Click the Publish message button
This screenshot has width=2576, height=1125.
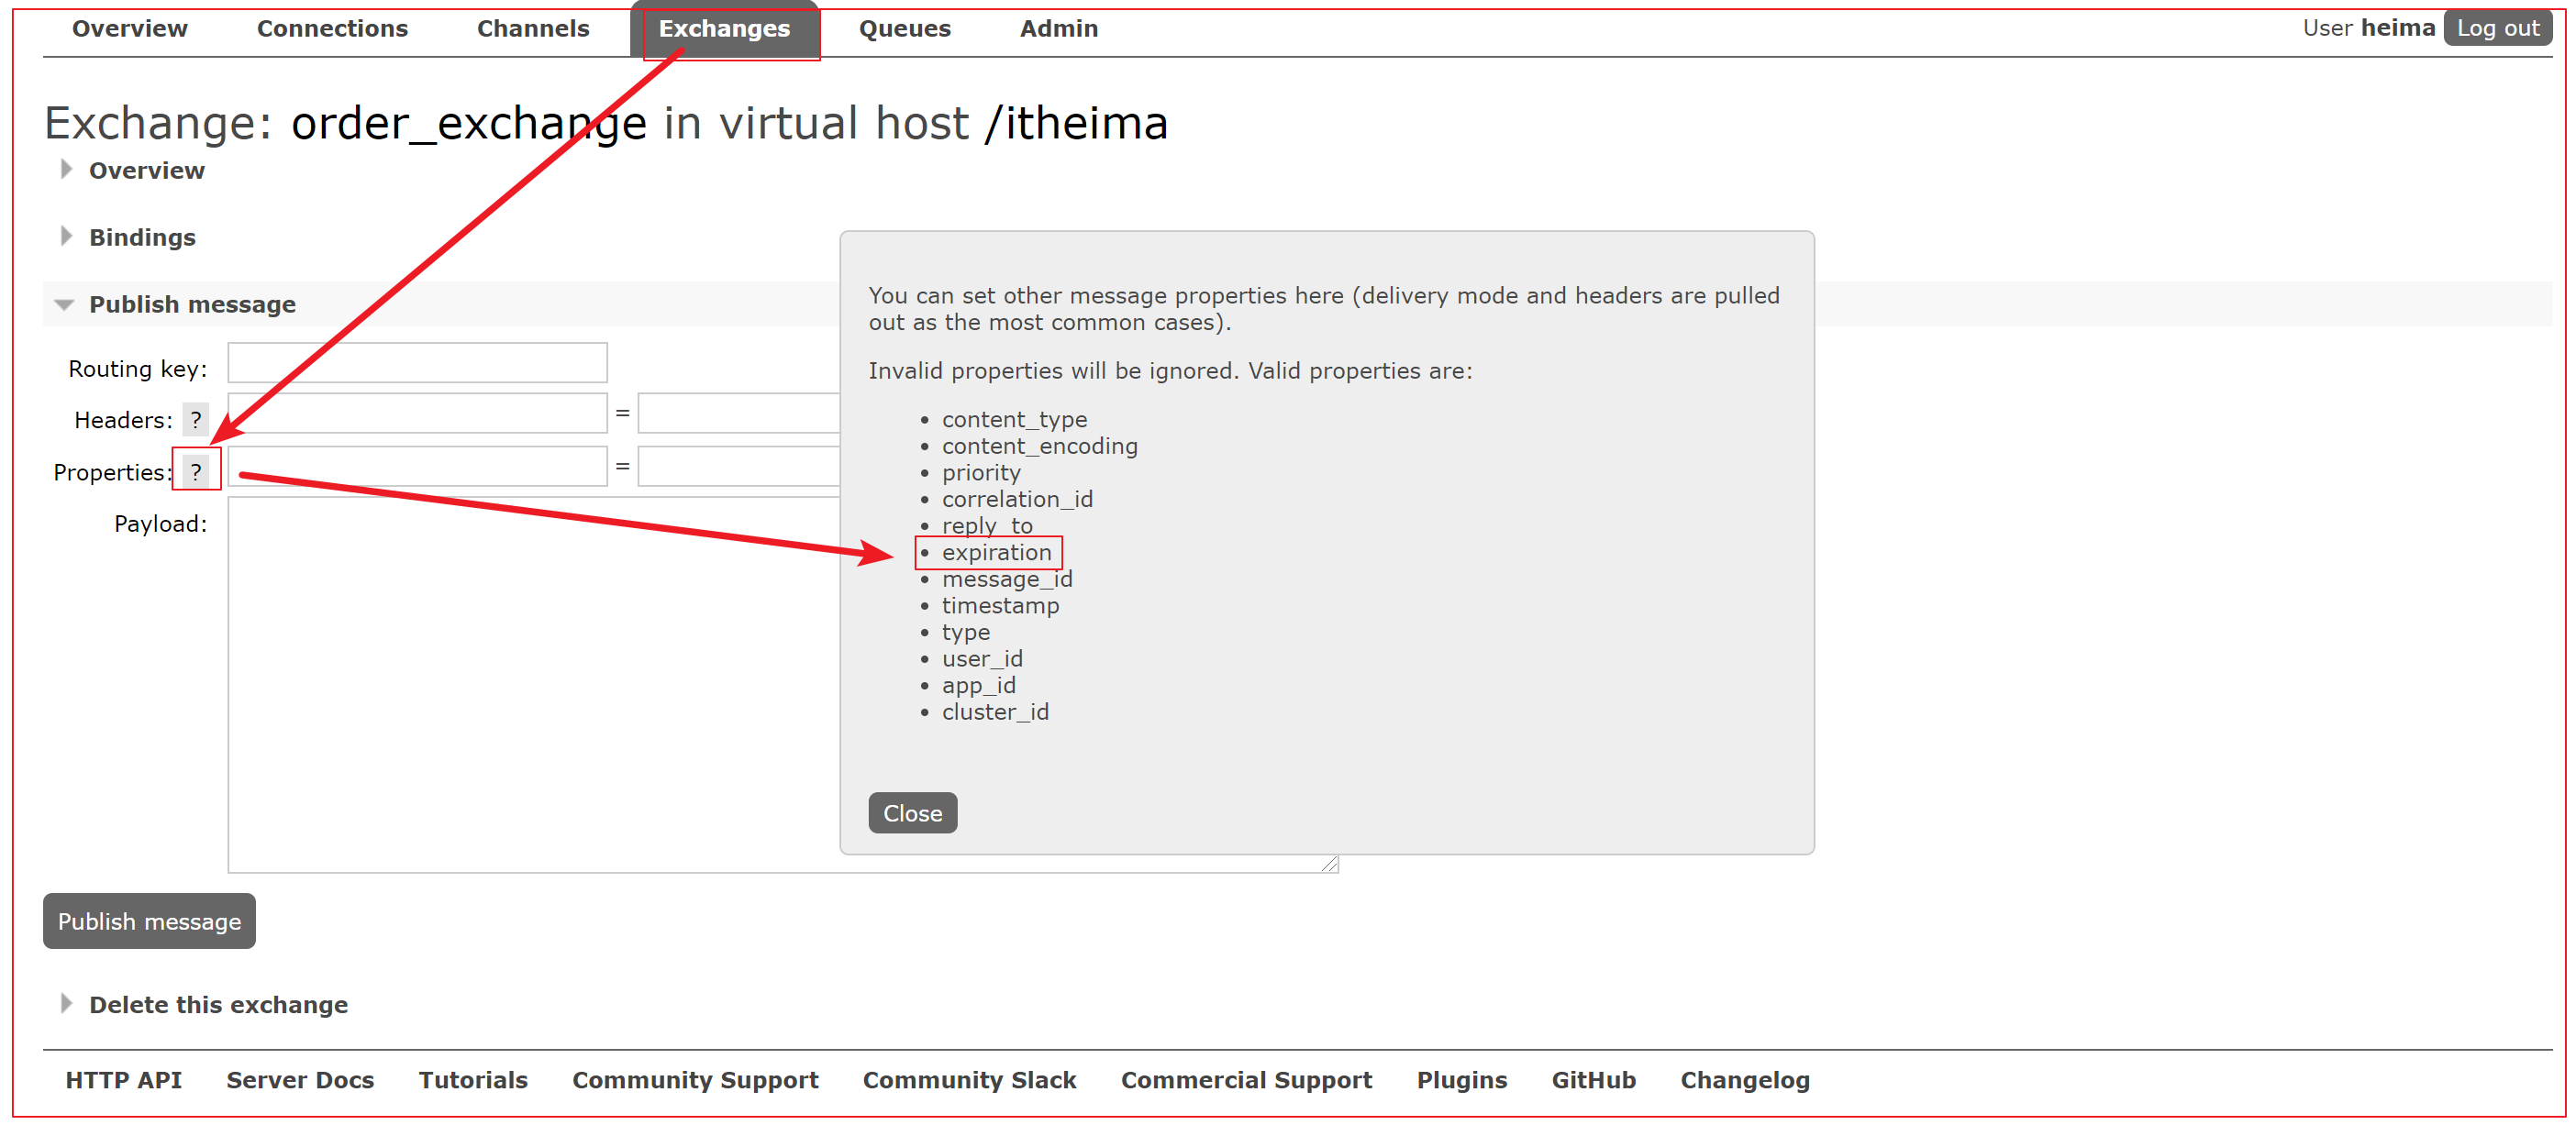pos(150,920)
